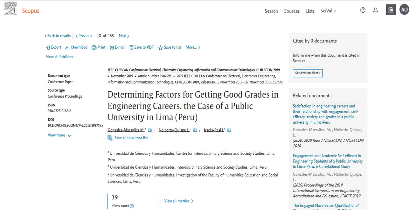Click the email envelope next to Gonzales-Macavilca M.
Image resolution: width=411 pixels, height=210 pixels.
150,130
